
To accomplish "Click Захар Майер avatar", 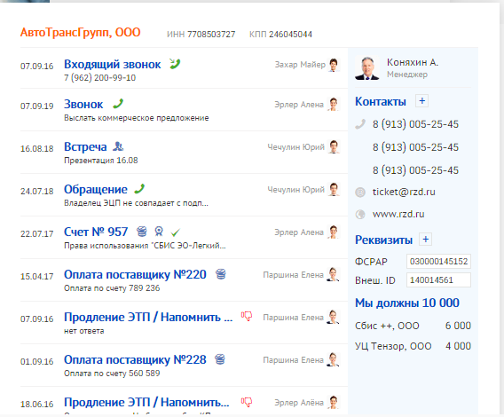I will pos(334,65).
